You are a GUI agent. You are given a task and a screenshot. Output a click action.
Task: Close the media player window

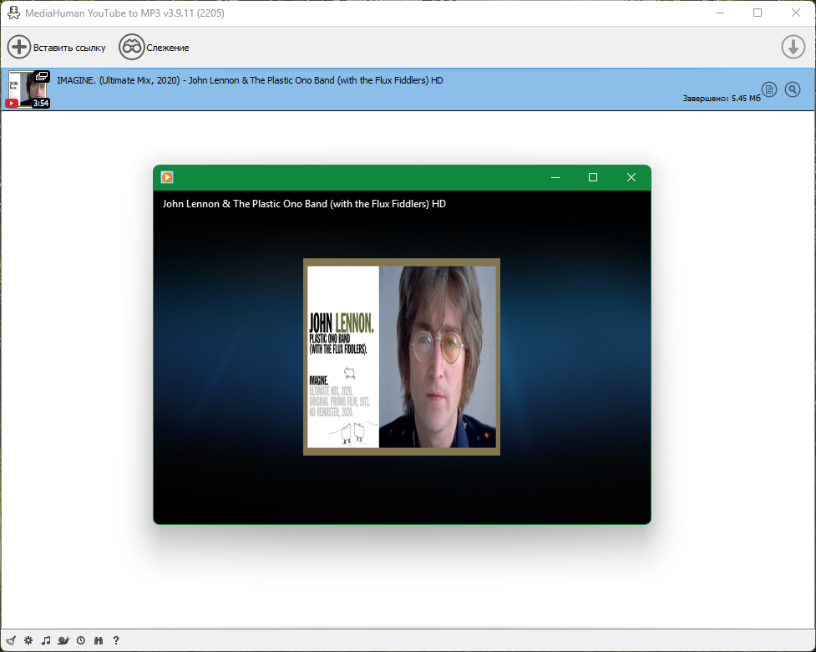tap(631, 177)
